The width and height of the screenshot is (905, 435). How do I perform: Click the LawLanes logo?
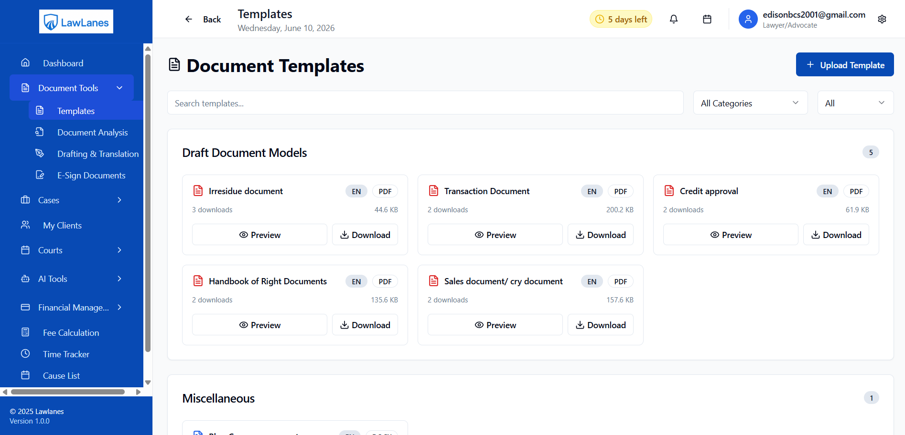pos(76,21)
